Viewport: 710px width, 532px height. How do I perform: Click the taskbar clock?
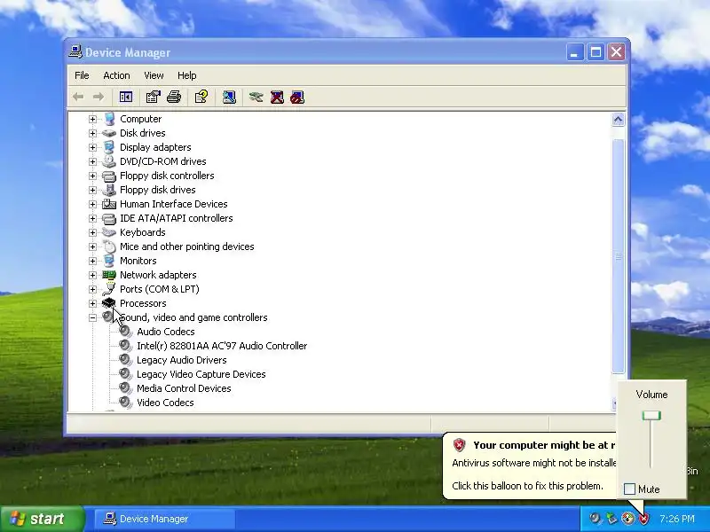pyautogui.click(x=676, y=519)
